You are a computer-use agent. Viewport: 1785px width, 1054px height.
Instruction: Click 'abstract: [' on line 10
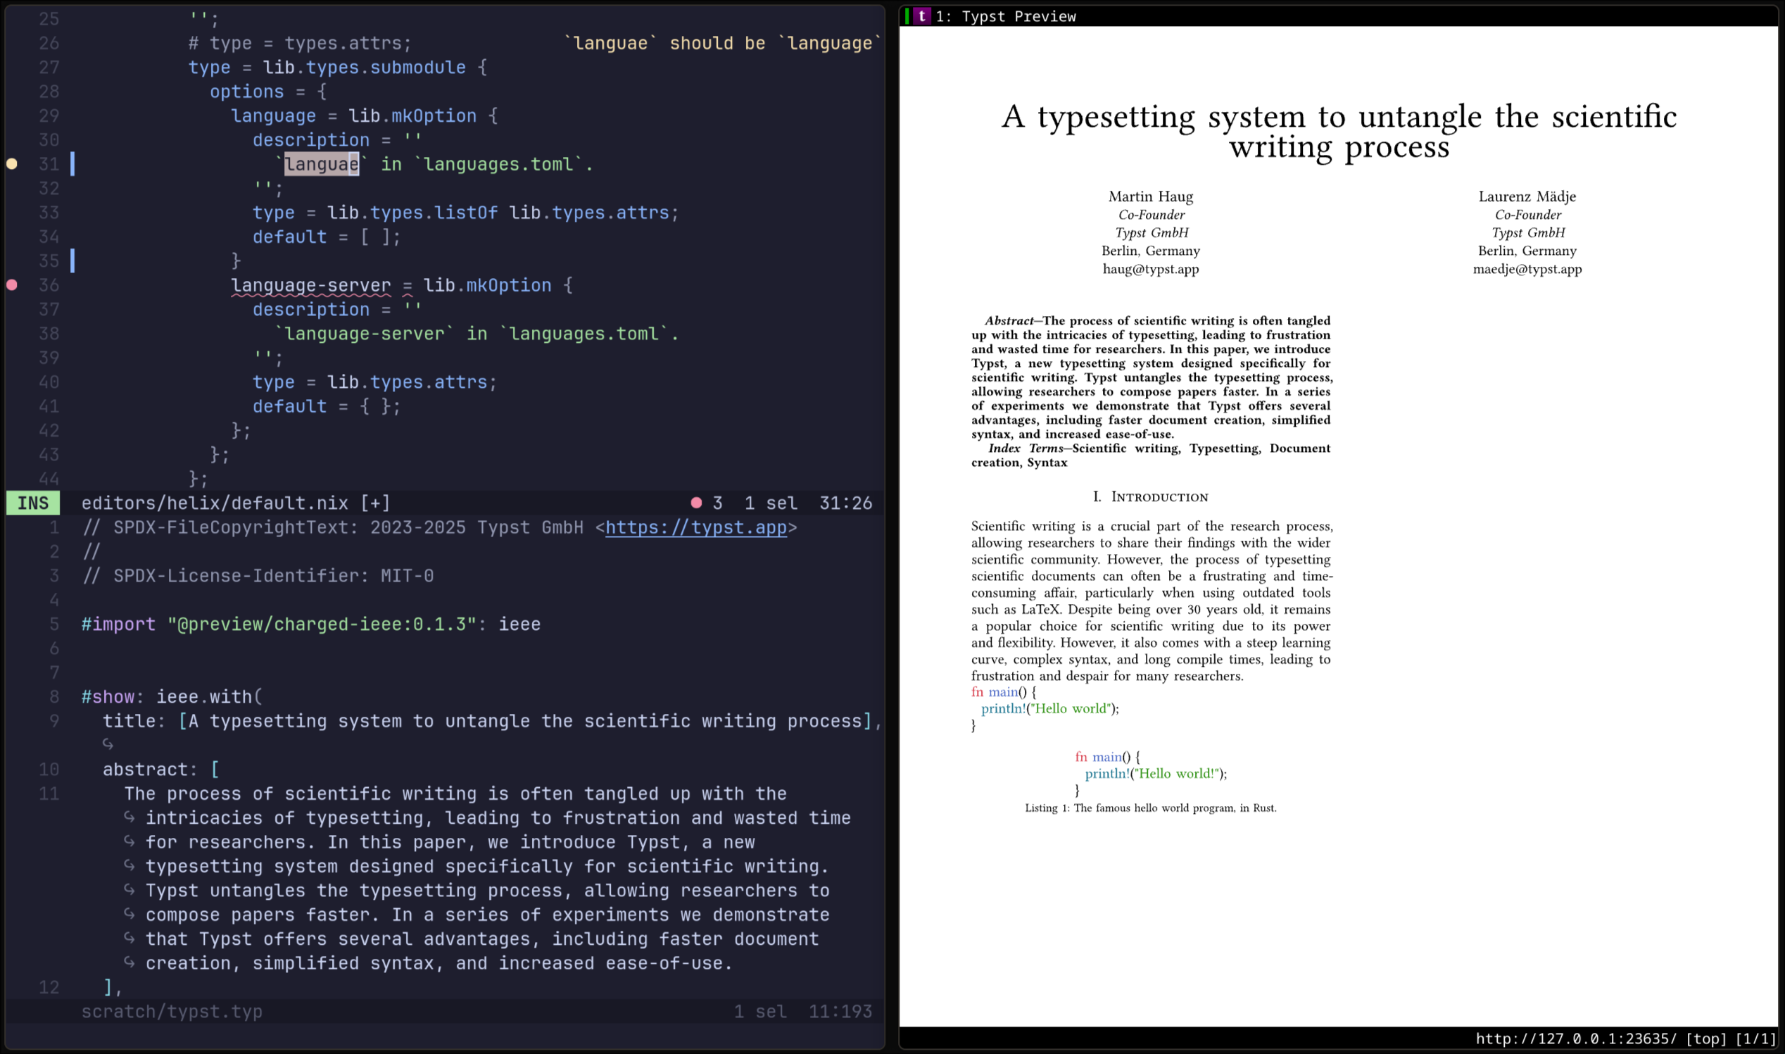tap(161, 769)
